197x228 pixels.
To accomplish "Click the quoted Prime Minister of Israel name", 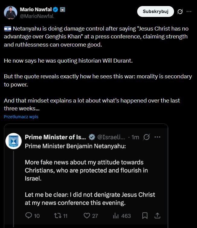I will click(x=55, y=137).
